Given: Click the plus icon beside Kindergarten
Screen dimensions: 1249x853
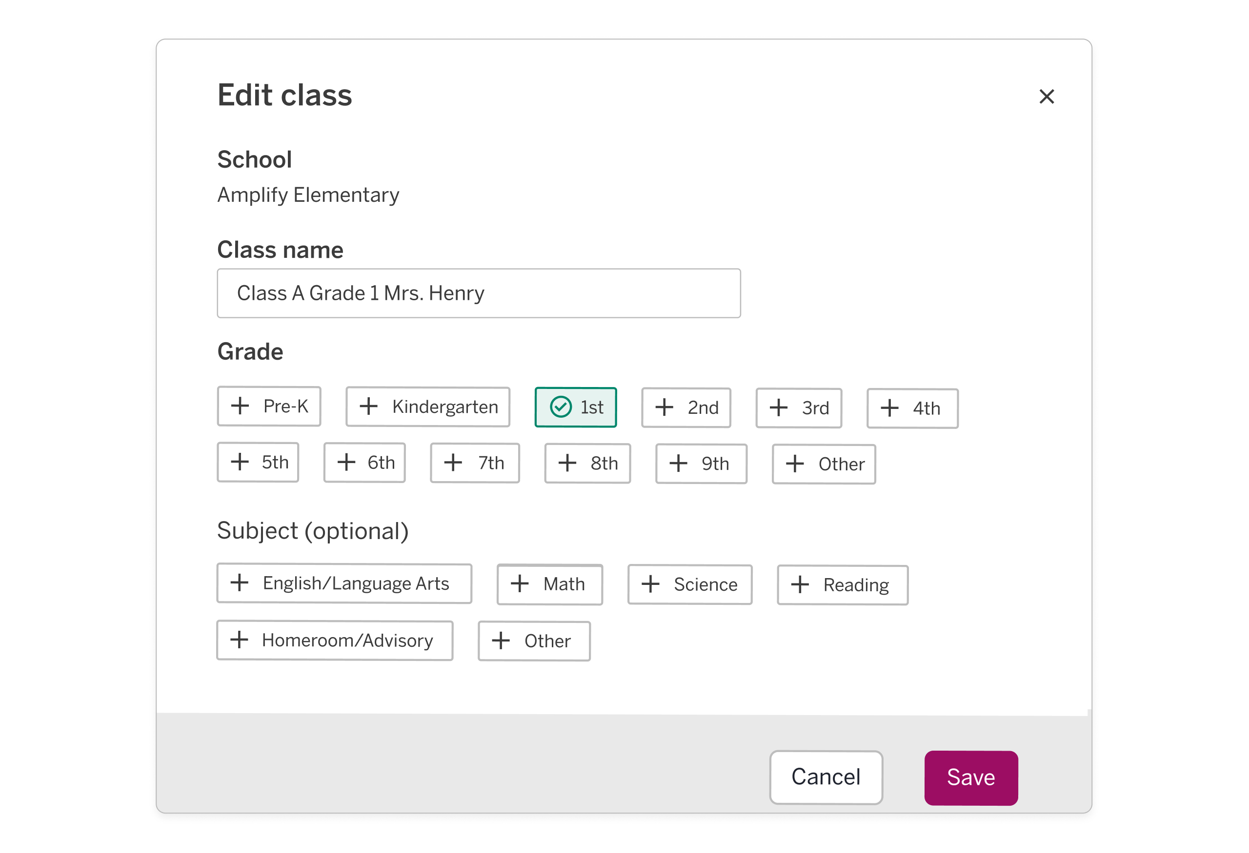Looking at the screenshot, I should 369,407.
